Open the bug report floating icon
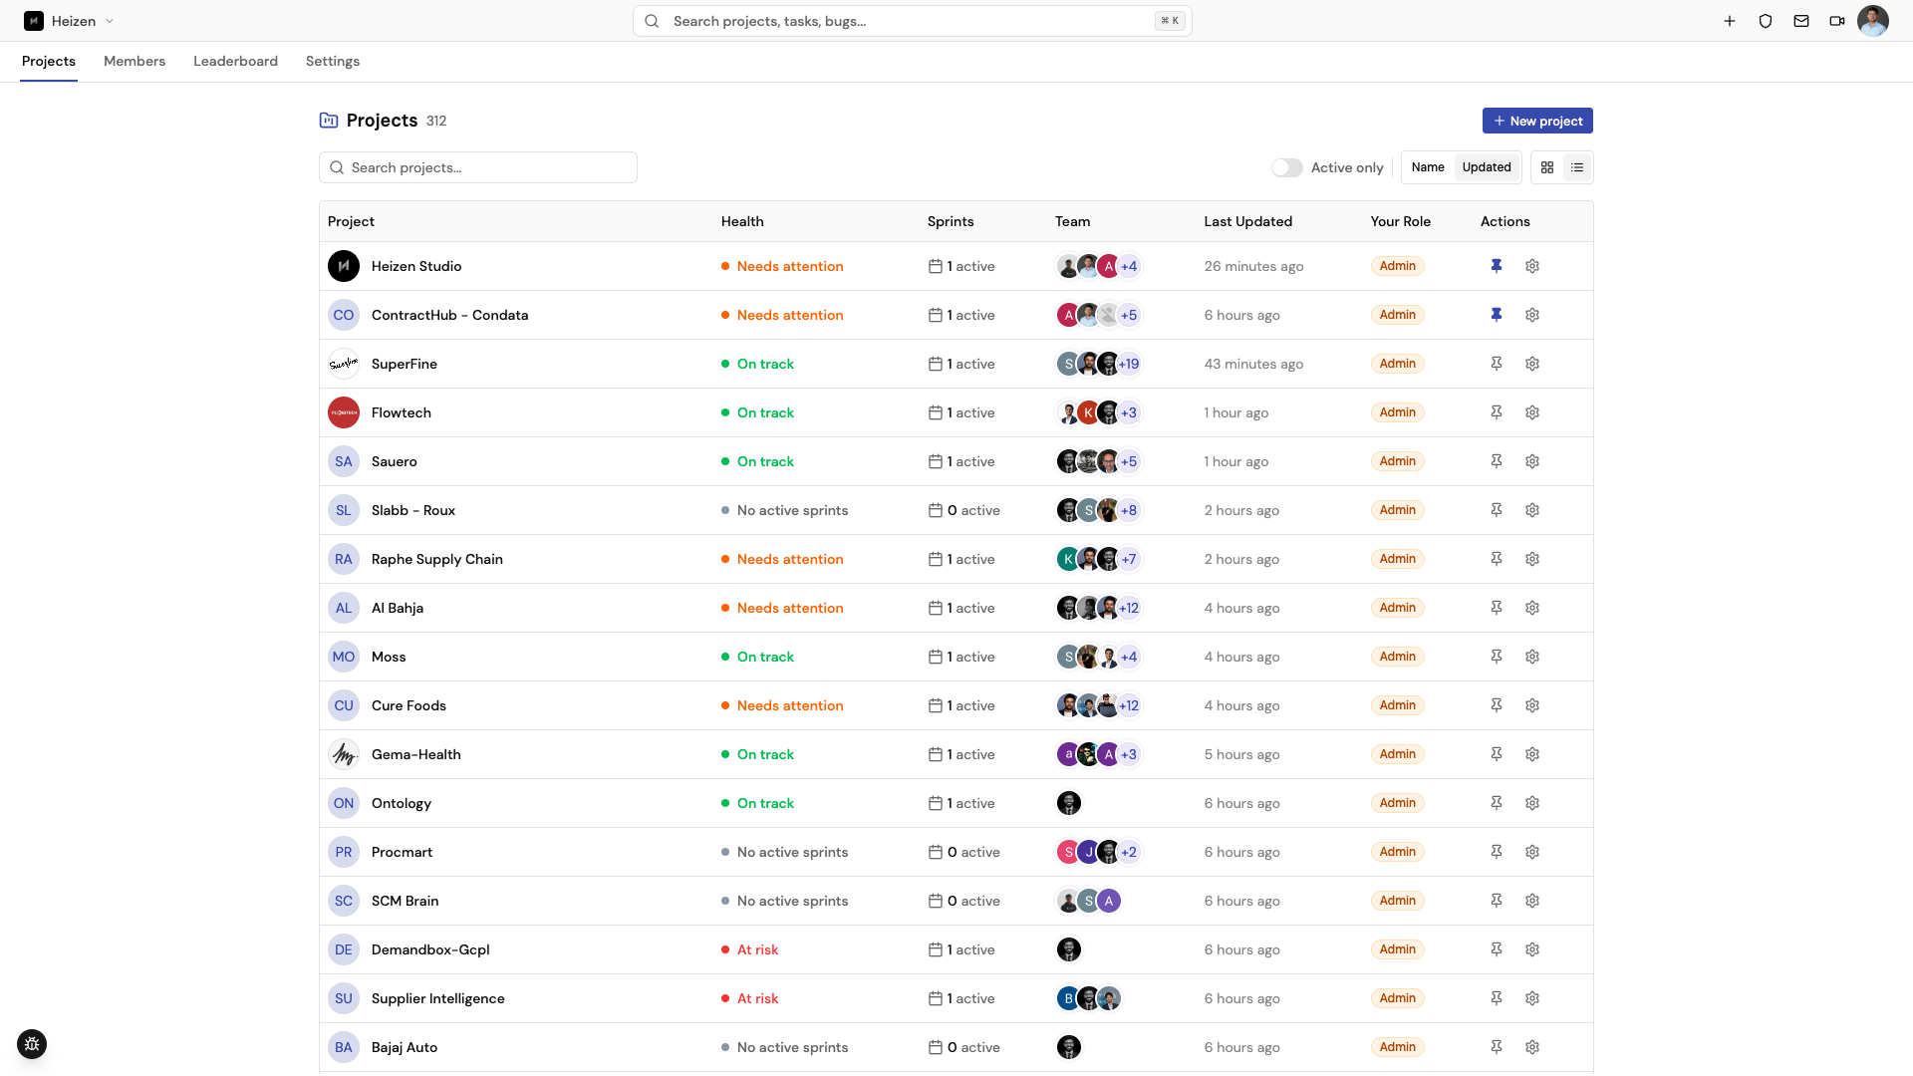This screenshot has width=1913, height=1076. (x=32, y=1044)
